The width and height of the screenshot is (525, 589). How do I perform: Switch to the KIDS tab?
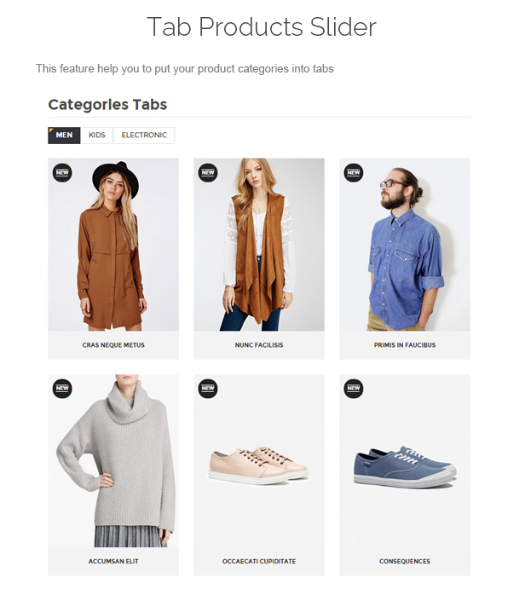click(x=97, y=136)
